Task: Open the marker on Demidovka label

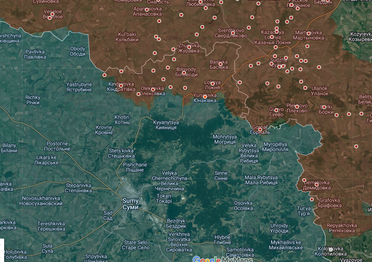Action: [317, 185]
